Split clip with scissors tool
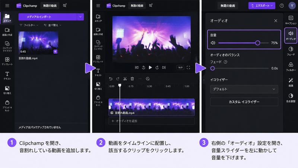This screenshot has height=168, width=298. pyautogui.click(x=125, y=79)
